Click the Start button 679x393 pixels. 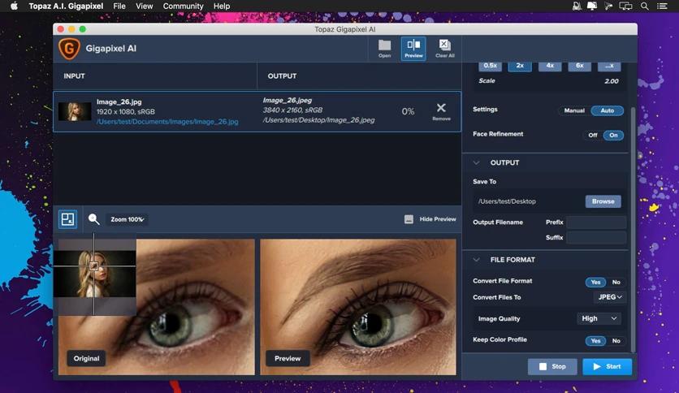(x=607, y=366)
